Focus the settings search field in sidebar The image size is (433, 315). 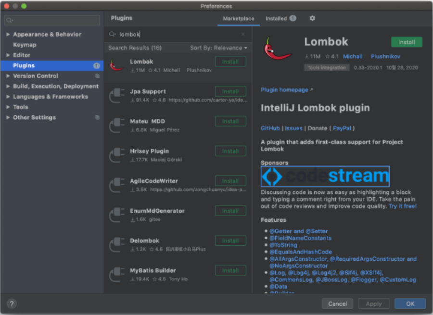tap(52, 20)
